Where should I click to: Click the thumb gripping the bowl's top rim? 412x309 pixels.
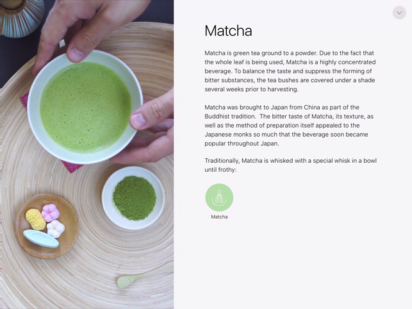point(76,54)
